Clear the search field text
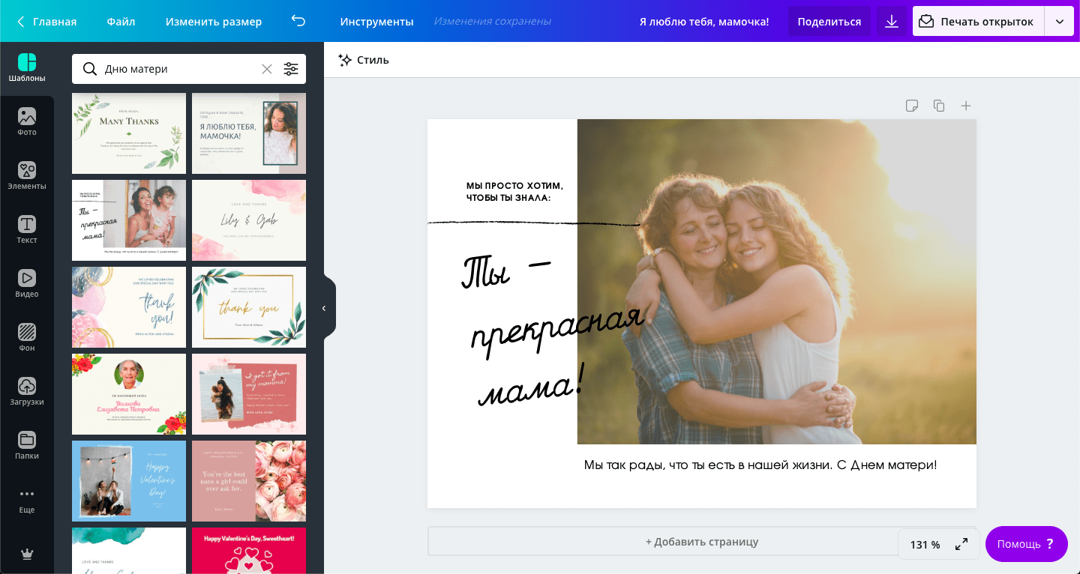The image size is (1080, 574). [x=267, y=69]
